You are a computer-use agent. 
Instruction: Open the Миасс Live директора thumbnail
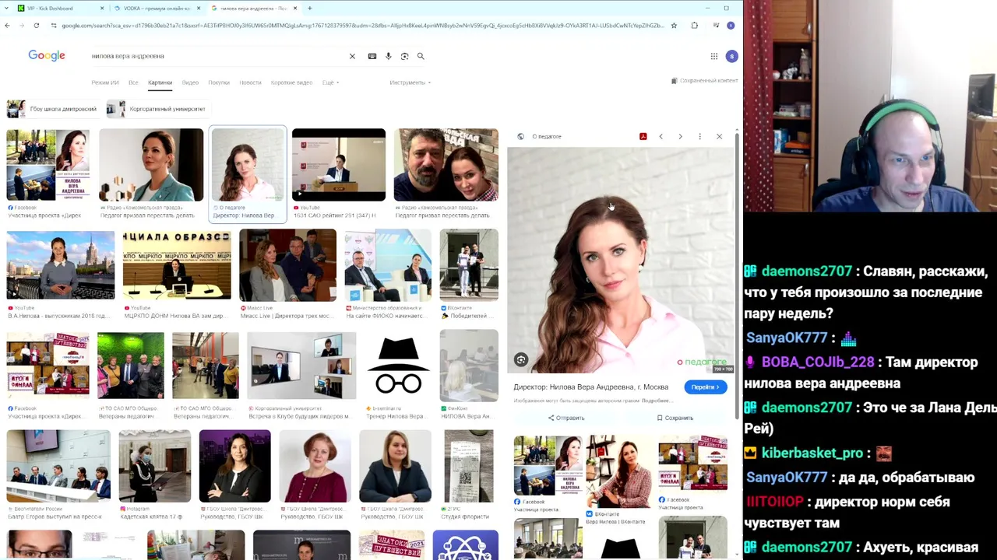287,265
